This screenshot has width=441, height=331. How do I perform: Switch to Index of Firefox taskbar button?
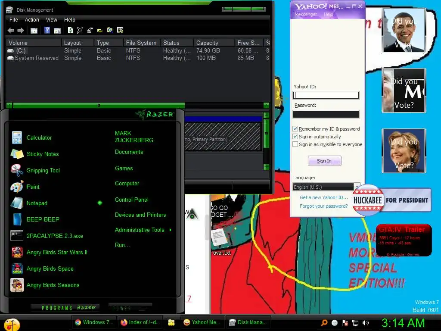point(140,322)
